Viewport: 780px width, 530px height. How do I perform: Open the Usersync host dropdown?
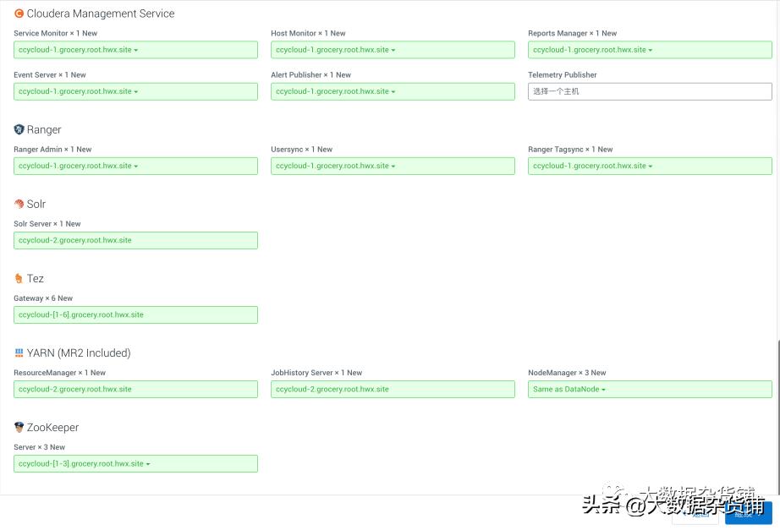pyautogui.click(x=393, y=166)
